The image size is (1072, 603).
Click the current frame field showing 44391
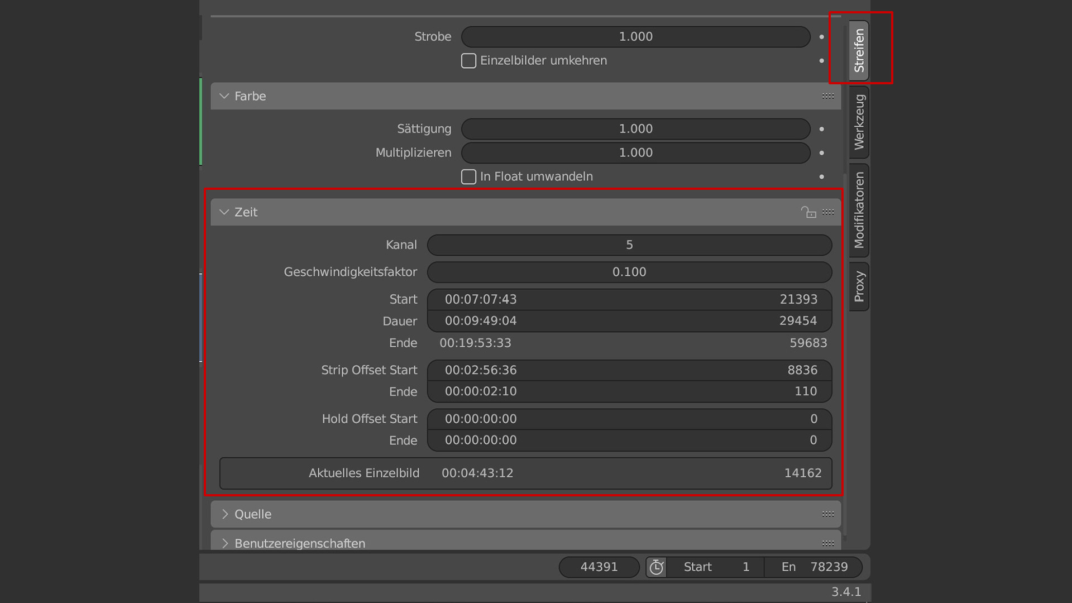click(599, 567)
